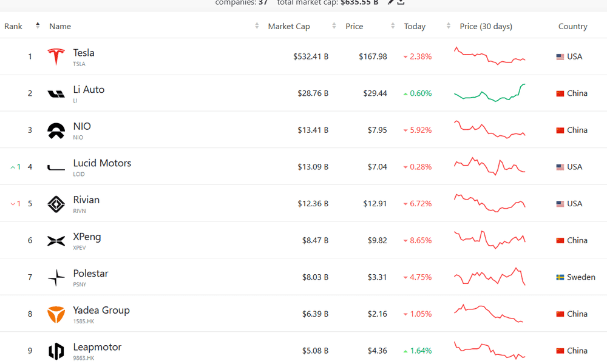607x364 pixels.
Task: Click the XPeng logo icon
Action: click(x=56, y=241)
